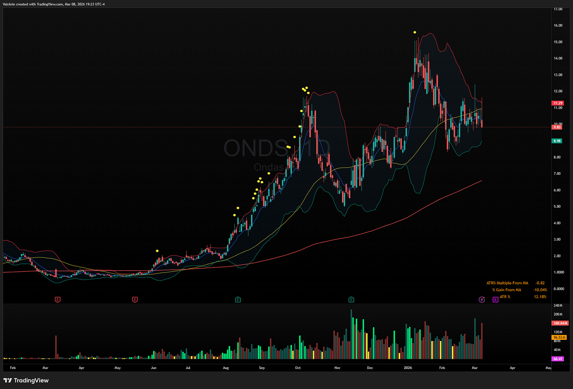The width and height of the screenshot is (573, 389).
Task: Click the 2026 label on the time axis
Action: 408,368
